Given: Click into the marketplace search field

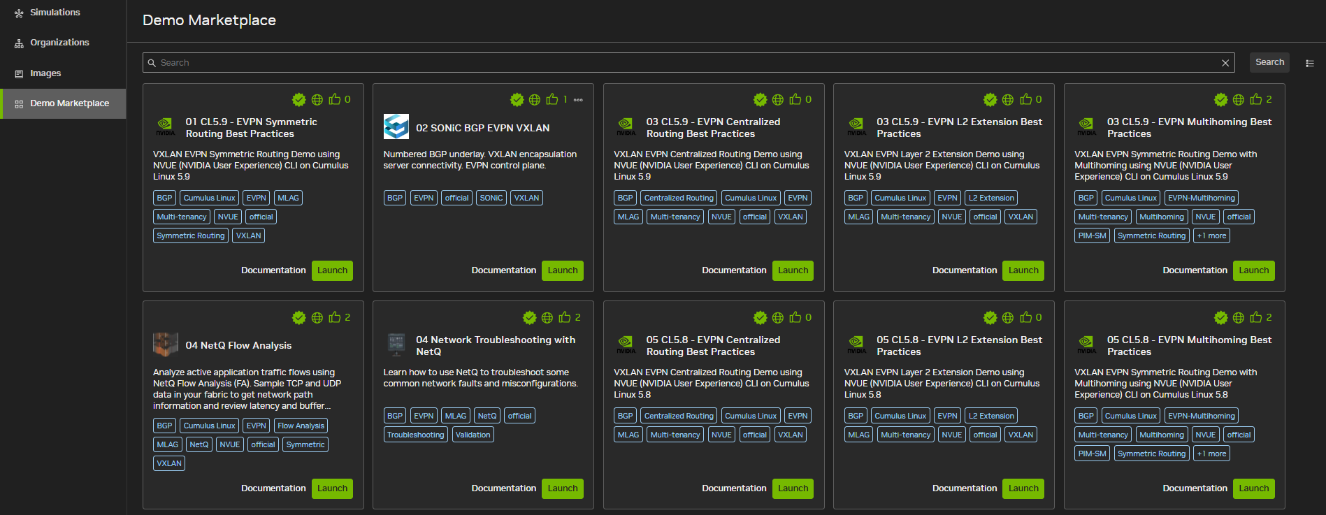Looking at the screenshot, I should click(x=685, y=63).
